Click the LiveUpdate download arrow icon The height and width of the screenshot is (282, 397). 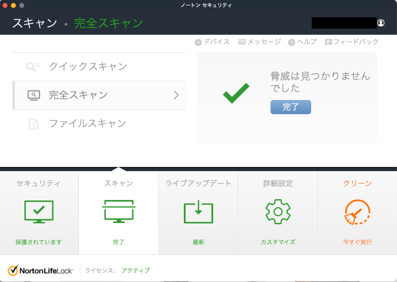198,212
